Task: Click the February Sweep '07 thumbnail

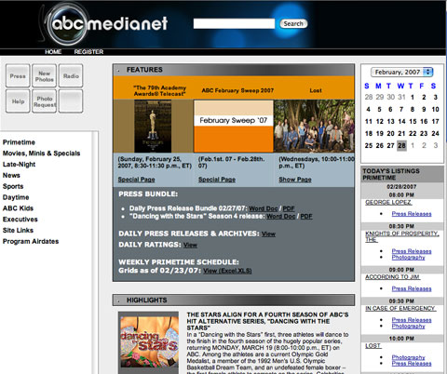Action: (x=234, y=127)
